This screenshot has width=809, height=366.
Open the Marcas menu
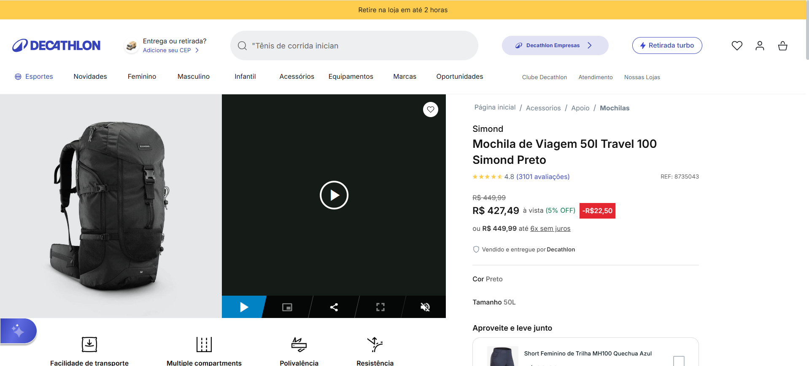[x=405, y=77]
